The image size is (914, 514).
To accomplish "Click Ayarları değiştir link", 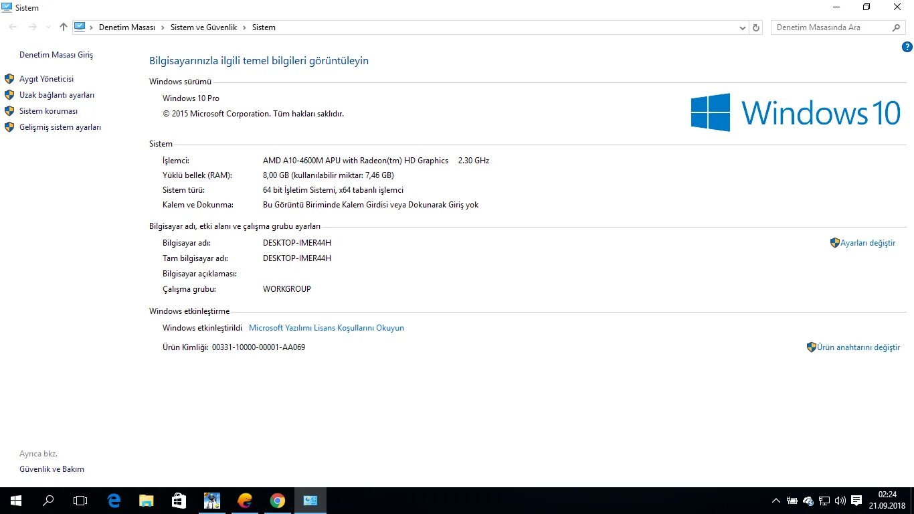I will (868, 243).
